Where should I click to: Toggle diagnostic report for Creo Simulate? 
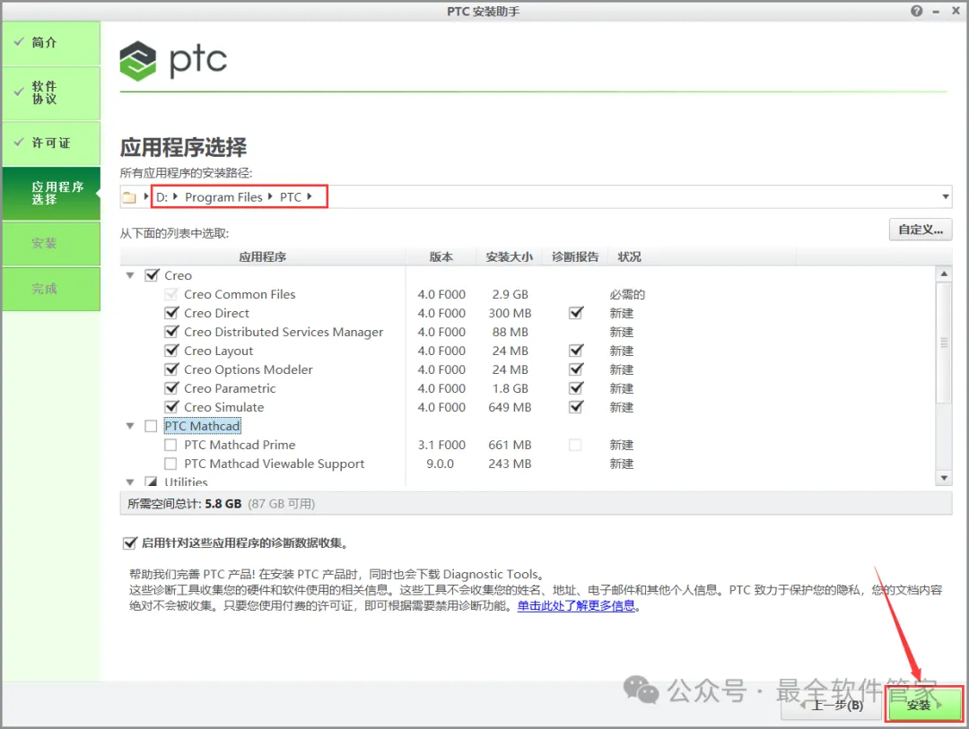576,407
